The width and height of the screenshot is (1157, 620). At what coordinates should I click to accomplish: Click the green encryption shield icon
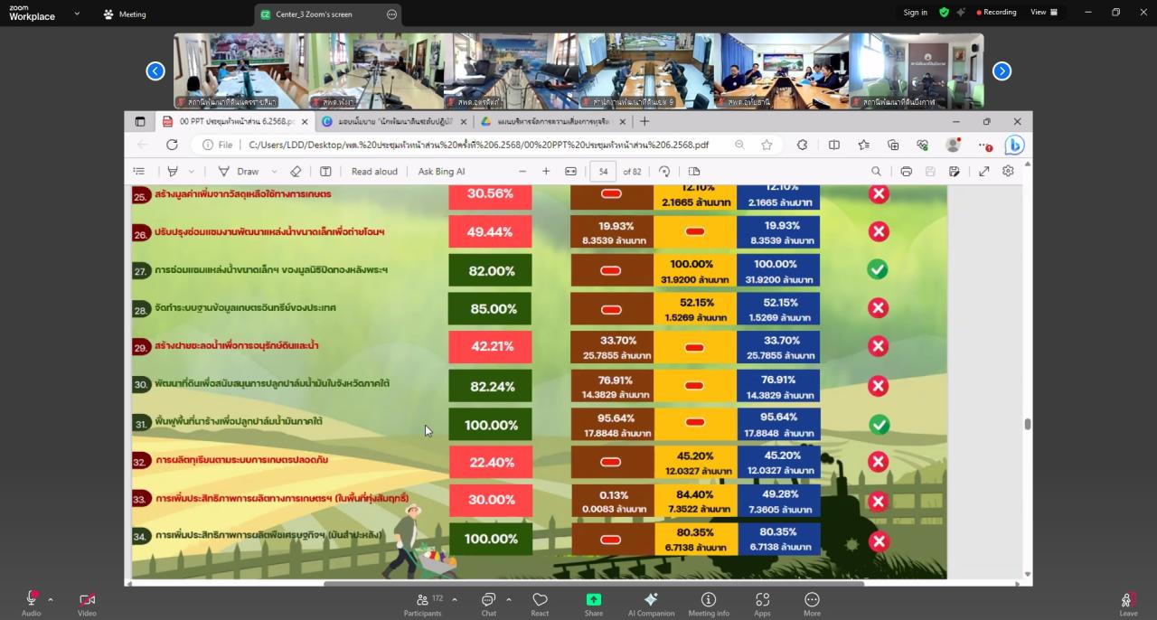944,13
